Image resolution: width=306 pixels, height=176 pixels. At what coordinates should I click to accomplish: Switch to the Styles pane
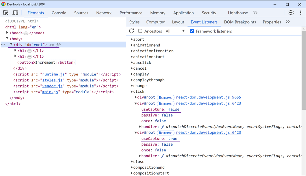pos(134,22)
